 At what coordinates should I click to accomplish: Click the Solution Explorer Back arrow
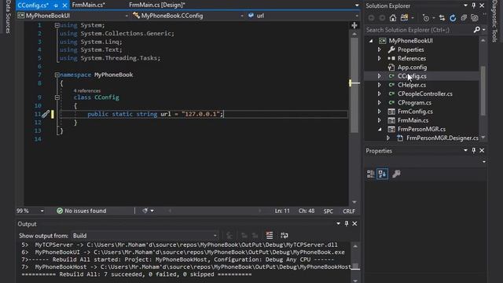372,18
